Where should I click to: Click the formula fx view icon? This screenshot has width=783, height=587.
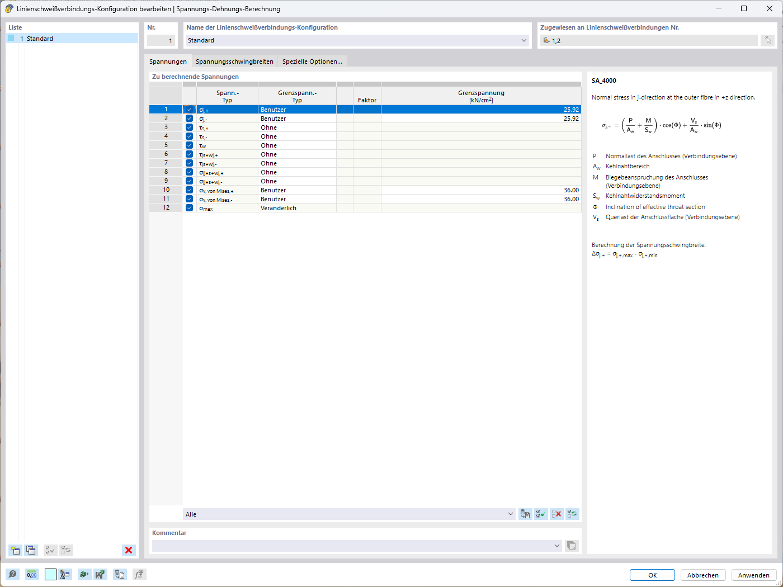coord(139,574)
